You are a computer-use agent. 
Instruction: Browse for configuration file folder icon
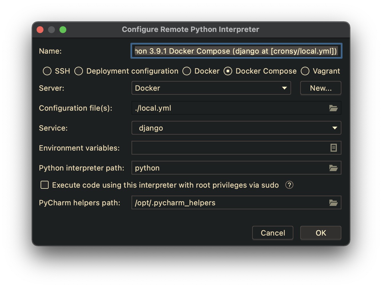tap(333, 108)
